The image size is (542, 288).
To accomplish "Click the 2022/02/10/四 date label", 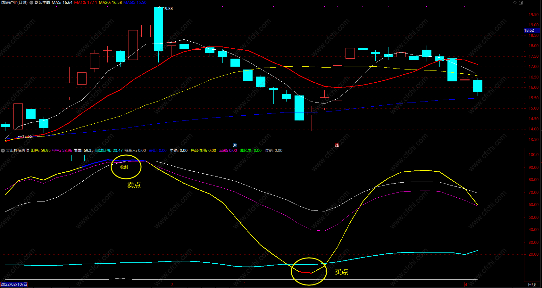I will pos(14,284).
